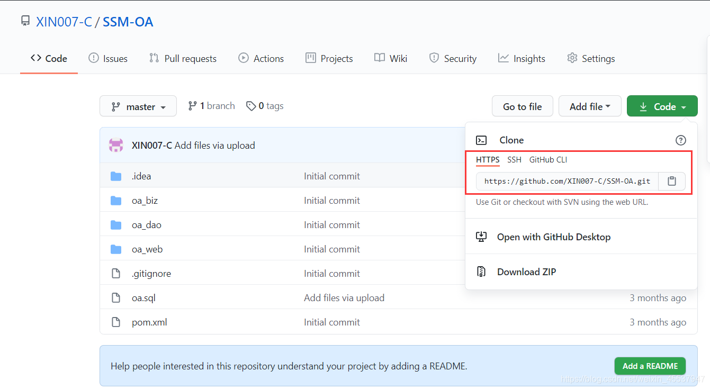
Task: Switch to the Code tab
Action: [x=49, y=58]
